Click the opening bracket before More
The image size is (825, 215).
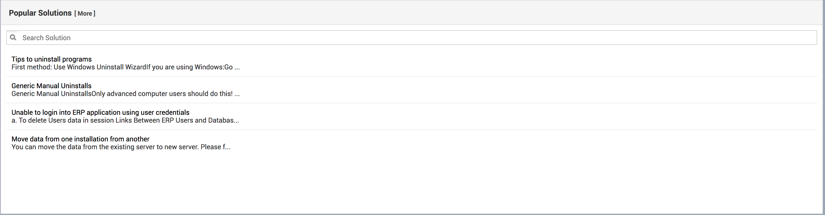coord(75,13)
